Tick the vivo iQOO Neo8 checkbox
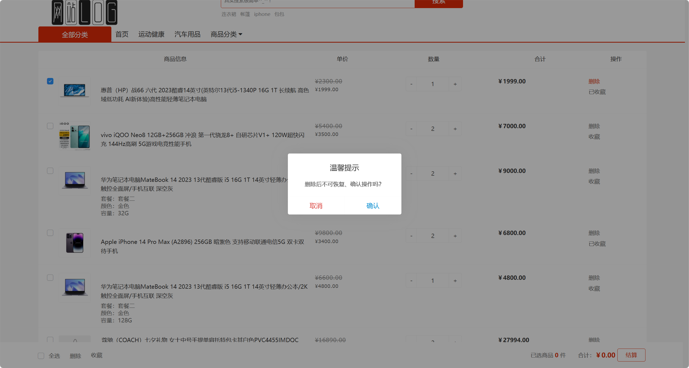 click(50, 126)
